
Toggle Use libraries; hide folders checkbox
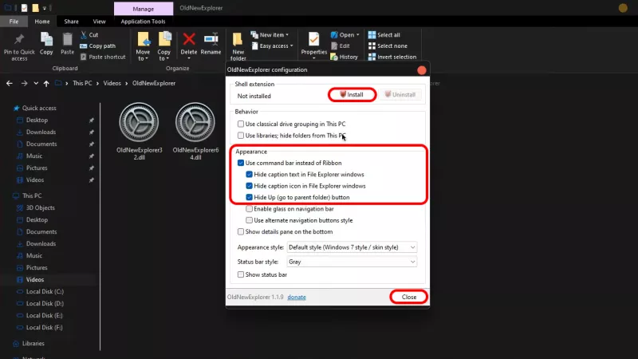click(x=241, y=135)
